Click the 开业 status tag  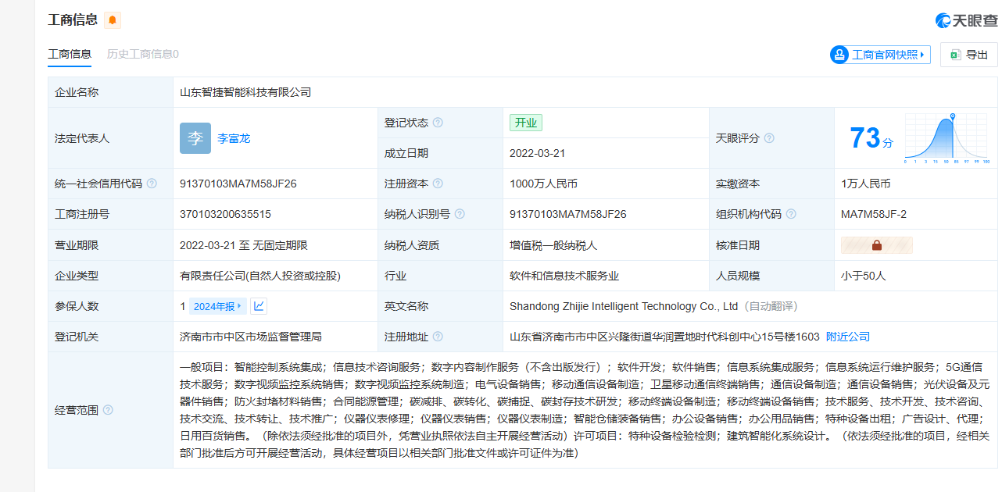pos(526,123)
